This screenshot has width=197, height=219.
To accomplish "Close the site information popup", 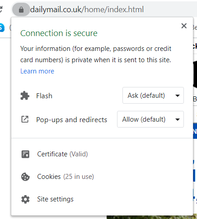I will click(184, 26).
